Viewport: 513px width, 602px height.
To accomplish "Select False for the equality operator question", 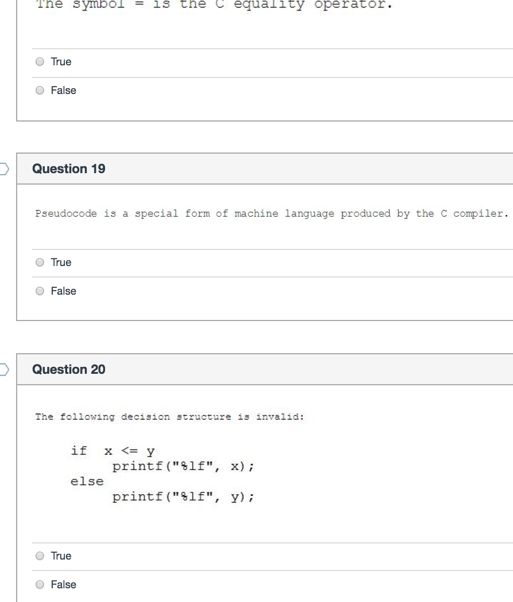I will click(x=40, y=91).
